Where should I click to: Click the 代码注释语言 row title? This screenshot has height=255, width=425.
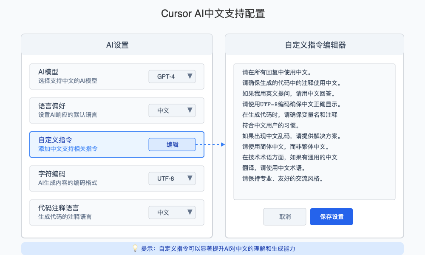pyautogui.click(x=59, y=208)
